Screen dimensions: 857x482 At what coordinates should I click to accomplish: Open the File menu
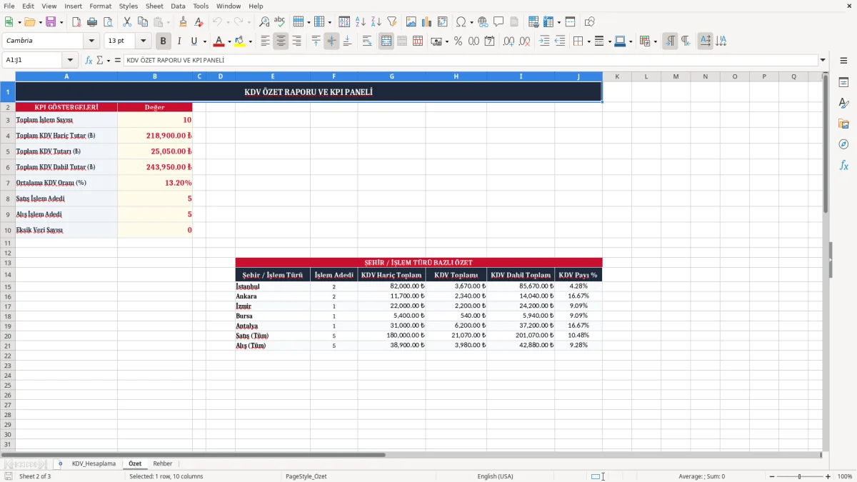click(x=9, y=6)
